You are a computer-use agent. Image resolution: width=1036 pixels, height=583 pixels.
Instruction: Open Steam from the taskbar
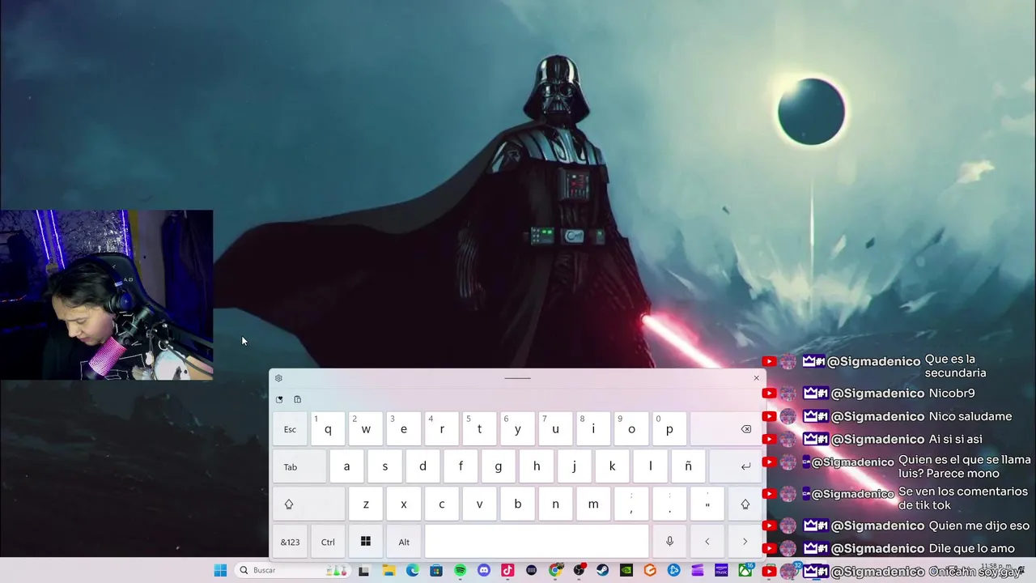coord(603,570)
